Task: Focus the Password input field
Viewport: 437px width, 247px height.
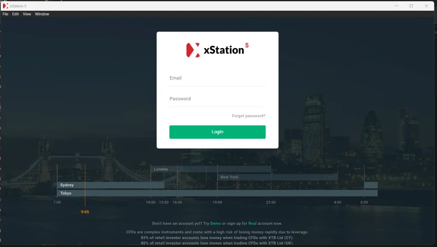Action: pos(217,99)
